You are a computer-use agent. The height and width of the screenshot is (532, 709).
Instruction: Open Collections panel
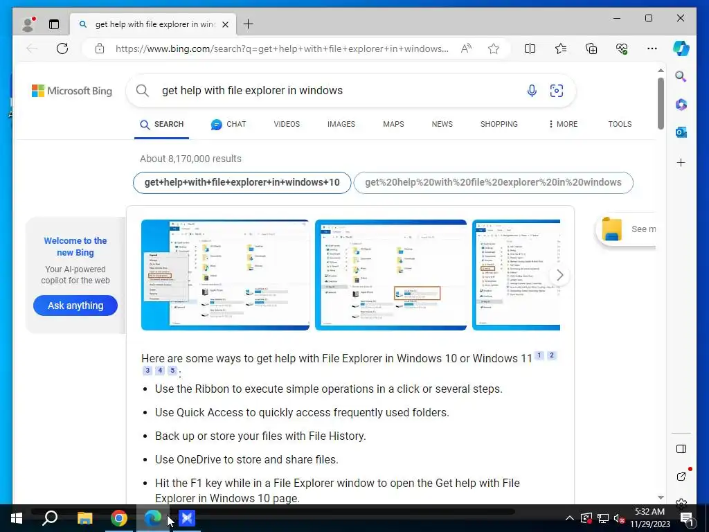[591, 48]
